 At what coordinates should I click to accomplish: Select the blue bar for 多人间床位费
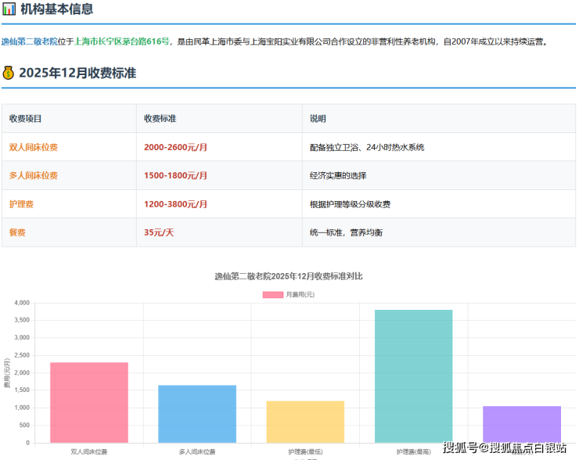(197, 413)
